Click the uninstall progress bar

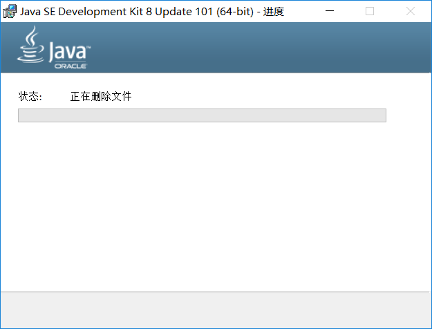coord(202,115)
